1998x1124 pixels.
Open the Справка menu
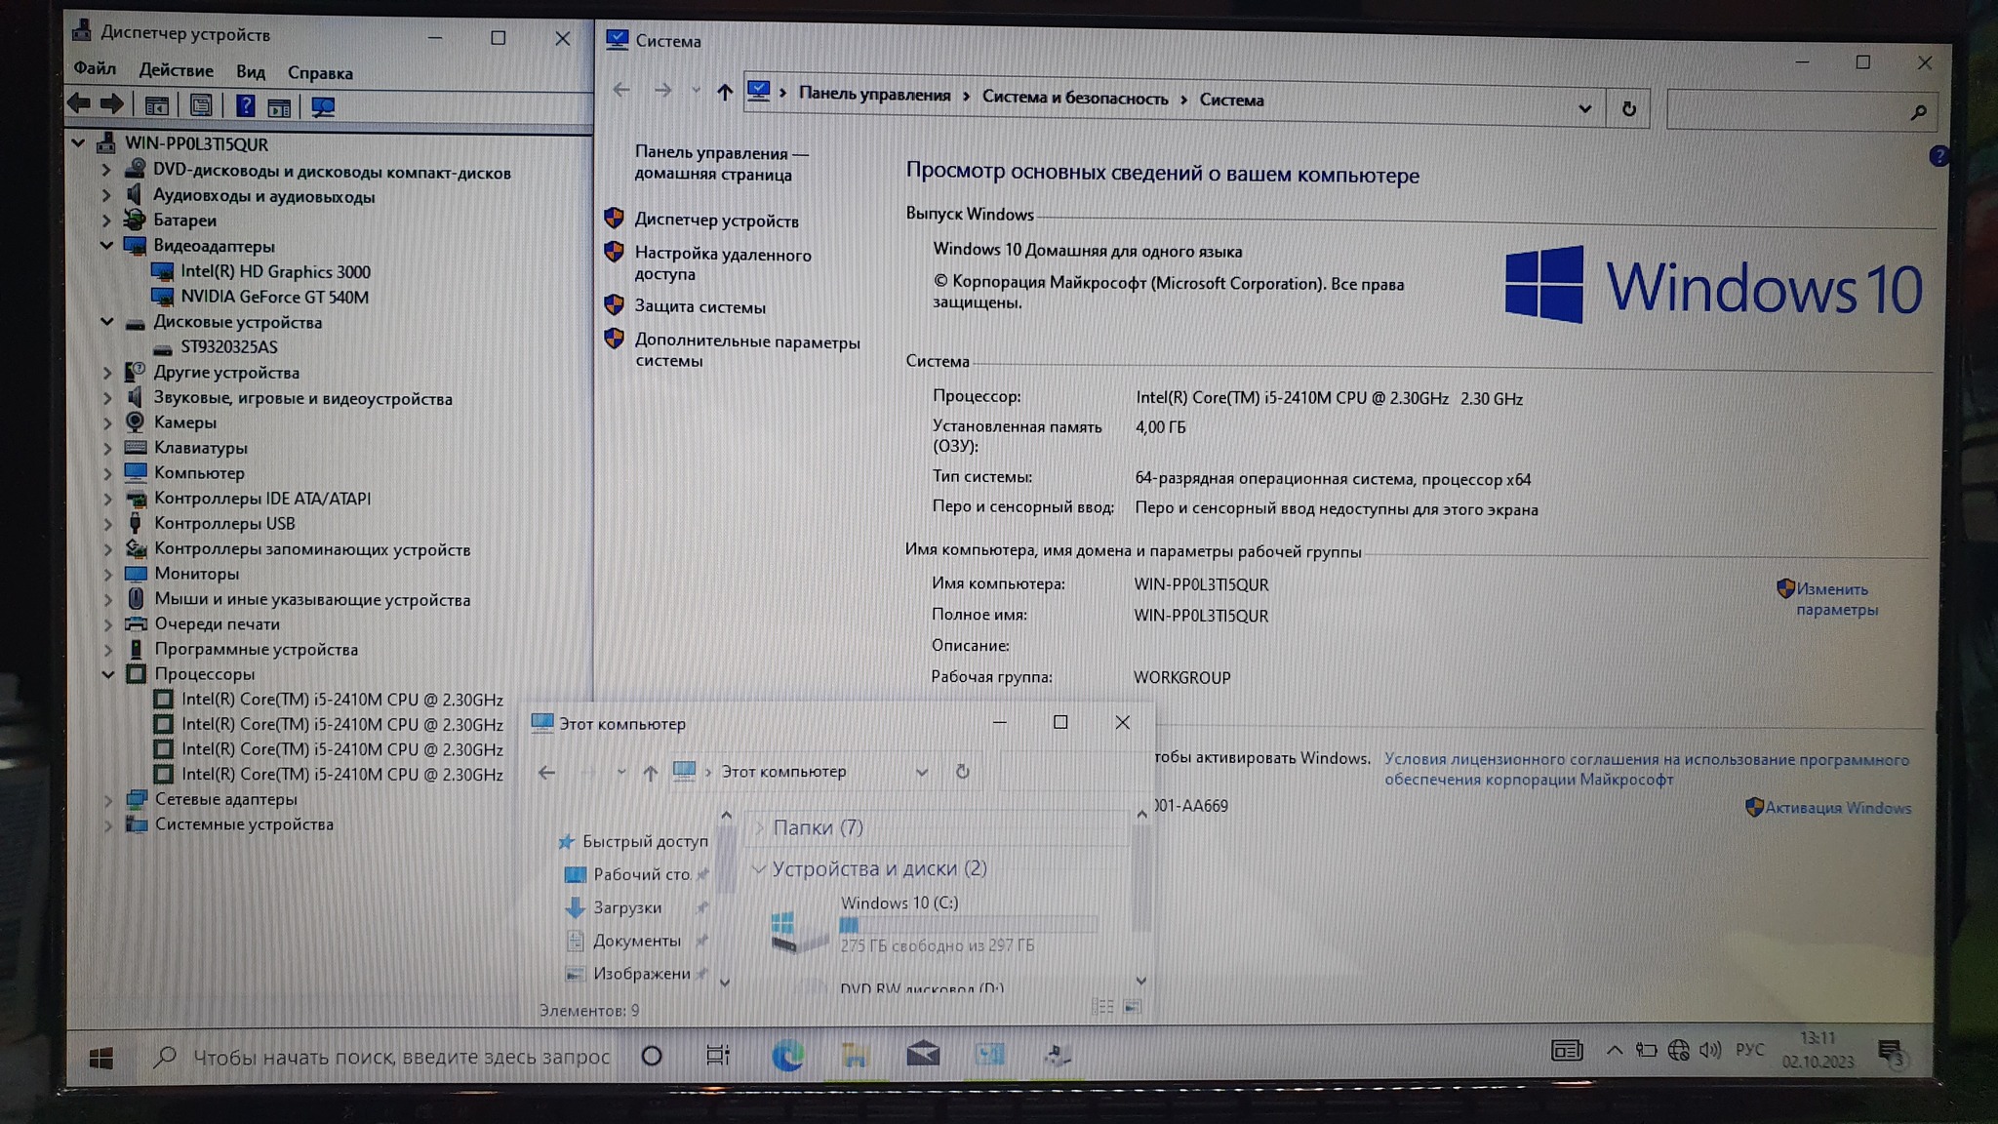click(320, 73)
